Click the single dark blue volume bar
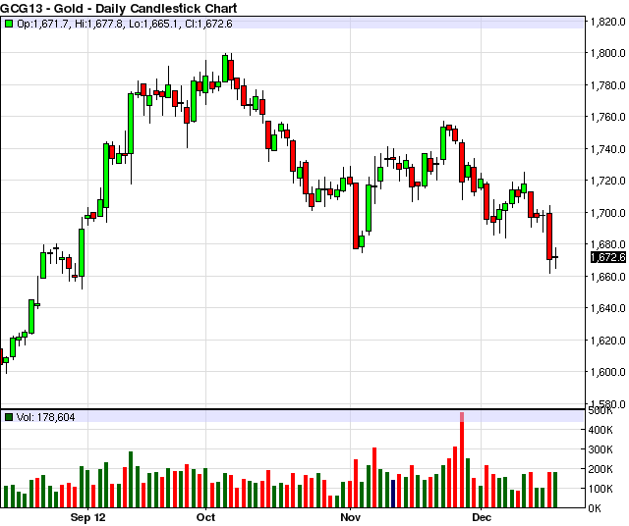Viewport: 629px width, 526px height. (393, 494)
